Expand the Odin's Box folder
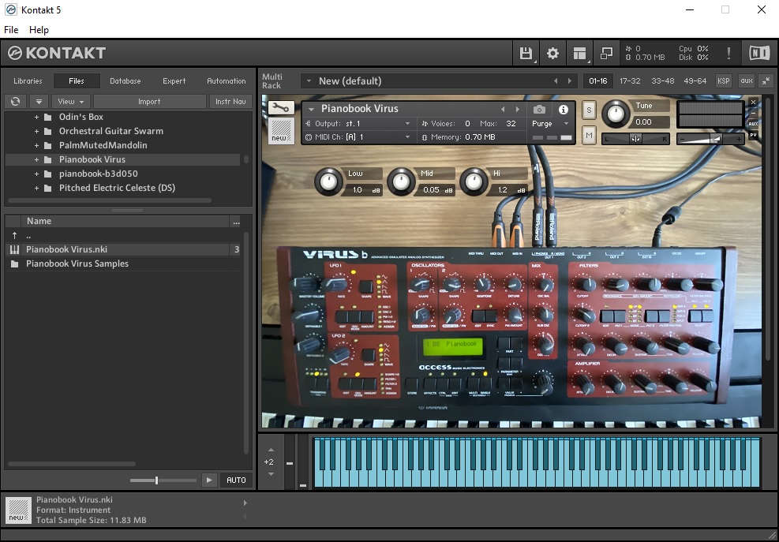779x542 pixels. tap(36, 118)
